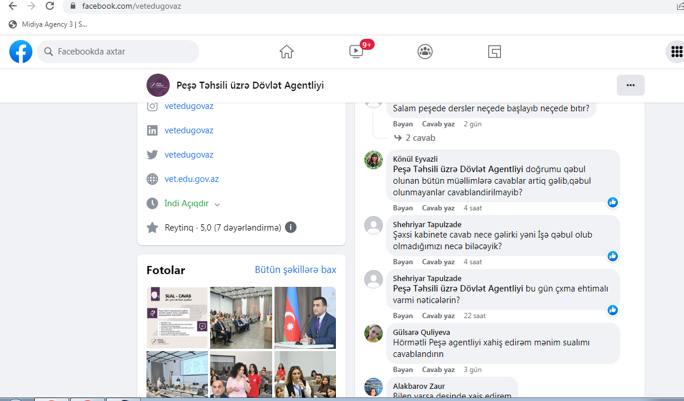The height and width of the screenshot is (401, 684).
Task: Click the Twitter bird icon beside vetedugovaz
Action: 152,155
